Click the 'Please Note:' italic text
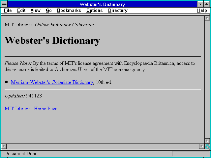The width and height of the screenshot is (211, 158). point(18,63)
